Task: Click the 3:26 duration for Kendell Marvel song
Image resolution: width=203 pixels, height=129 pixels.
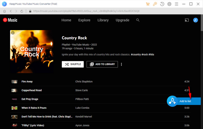Action: pos(187,117)
